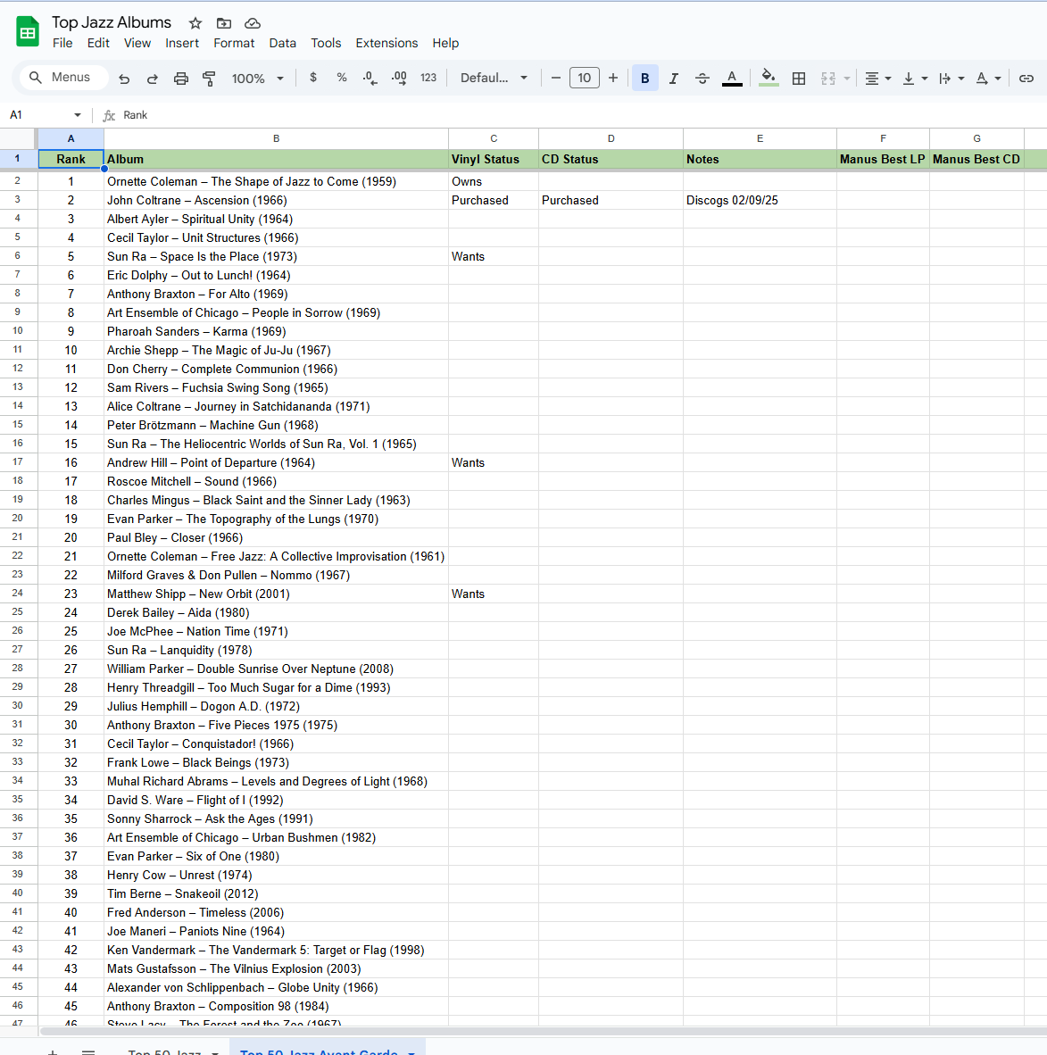Toggle italic formatting
1047x1055 pixels.
point(674,79)
